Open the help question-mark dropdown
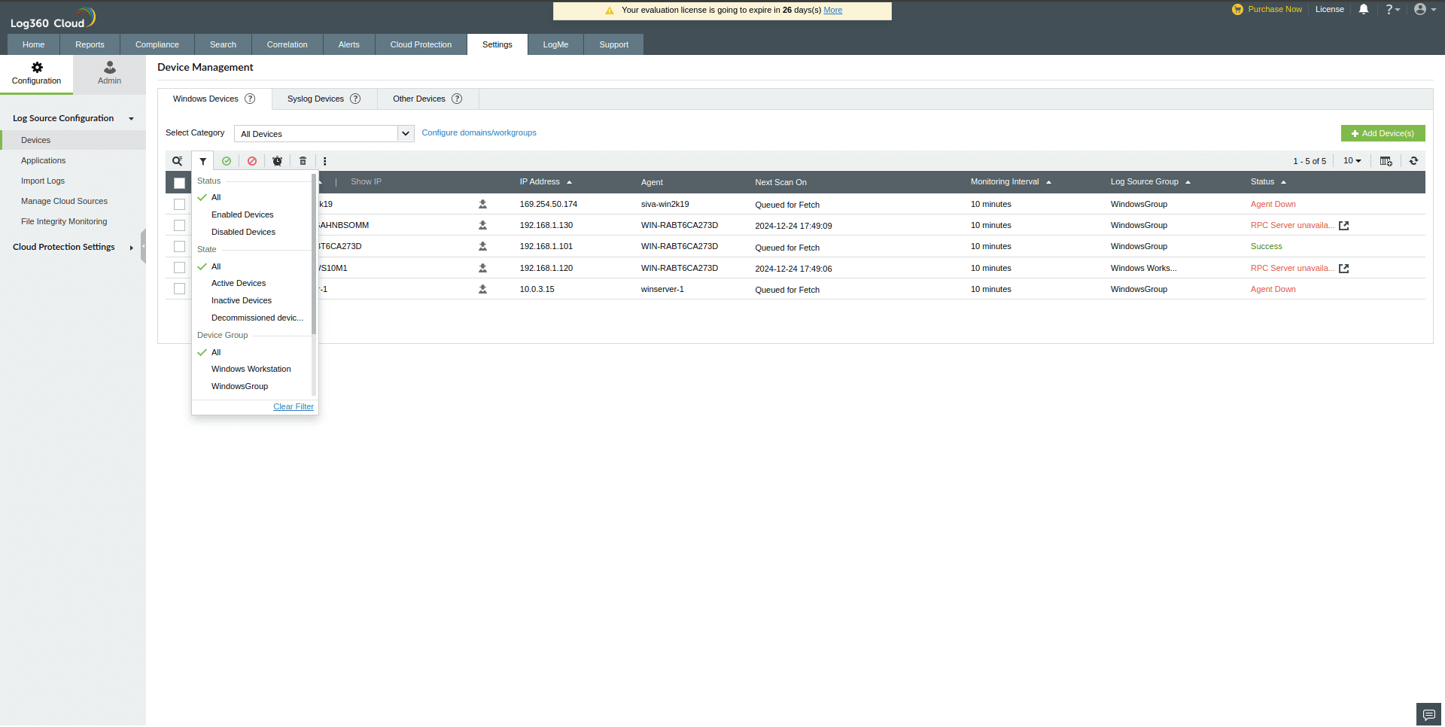This screenshot has height=727, width=1445. tap(1392, 10)
